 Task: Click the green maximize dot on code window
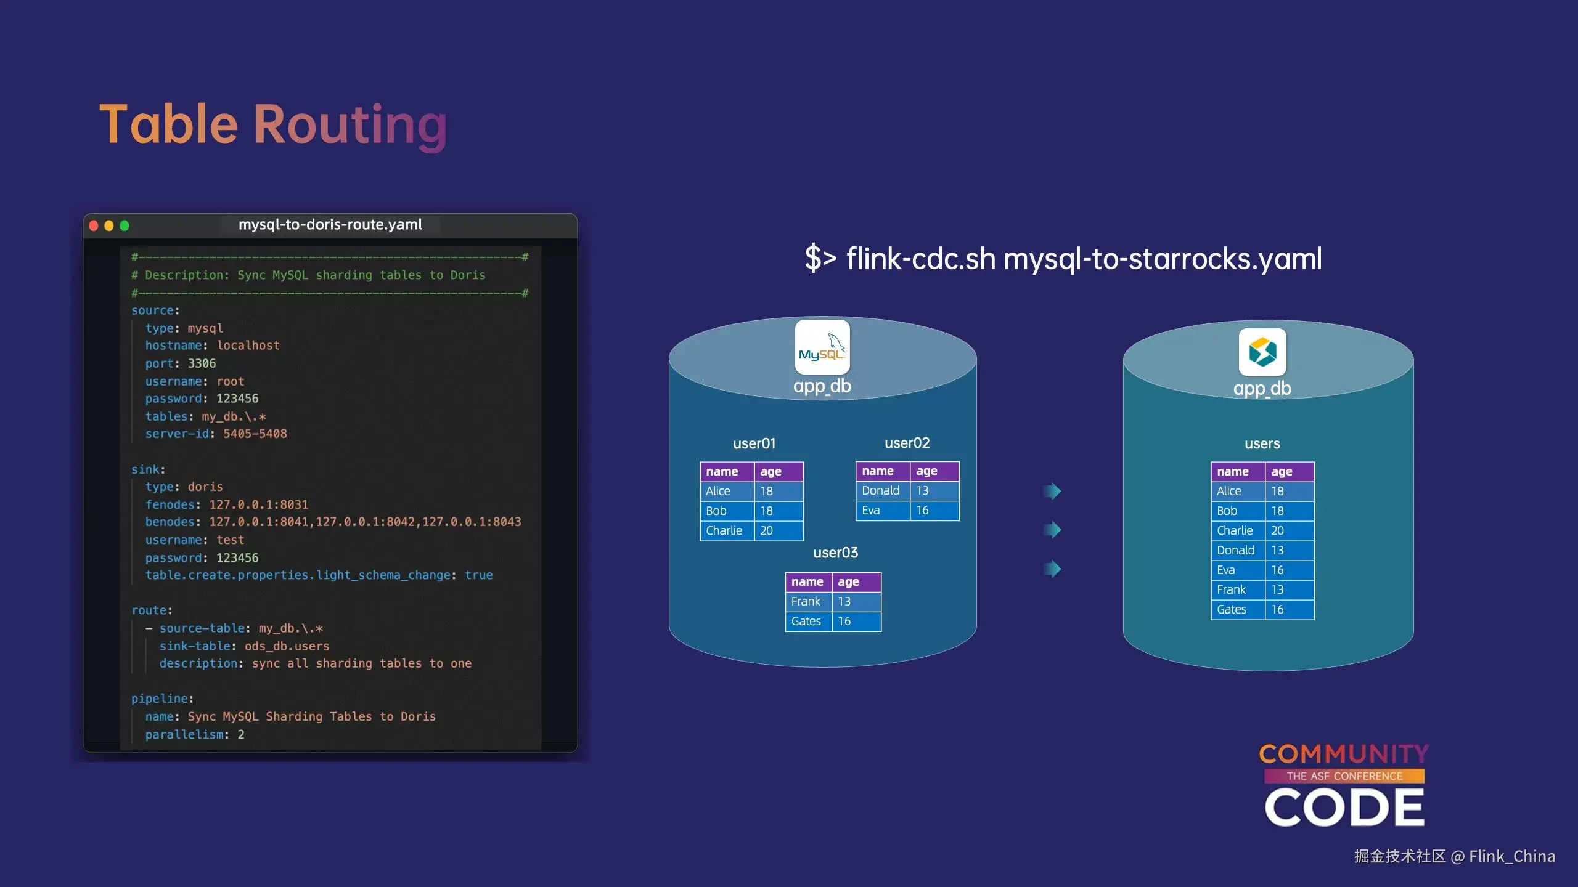[x=125, y=225]
